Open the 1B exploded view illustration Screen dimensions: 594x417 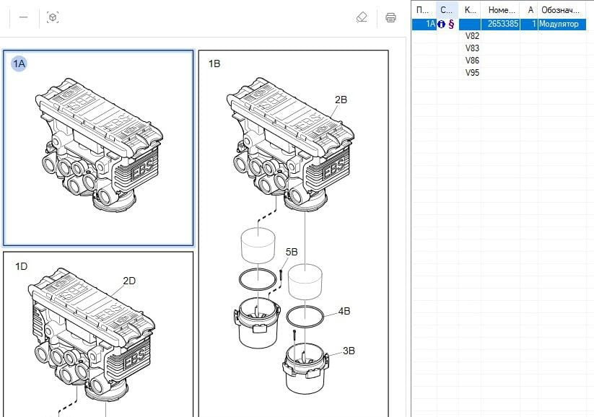tap(293, 231)
